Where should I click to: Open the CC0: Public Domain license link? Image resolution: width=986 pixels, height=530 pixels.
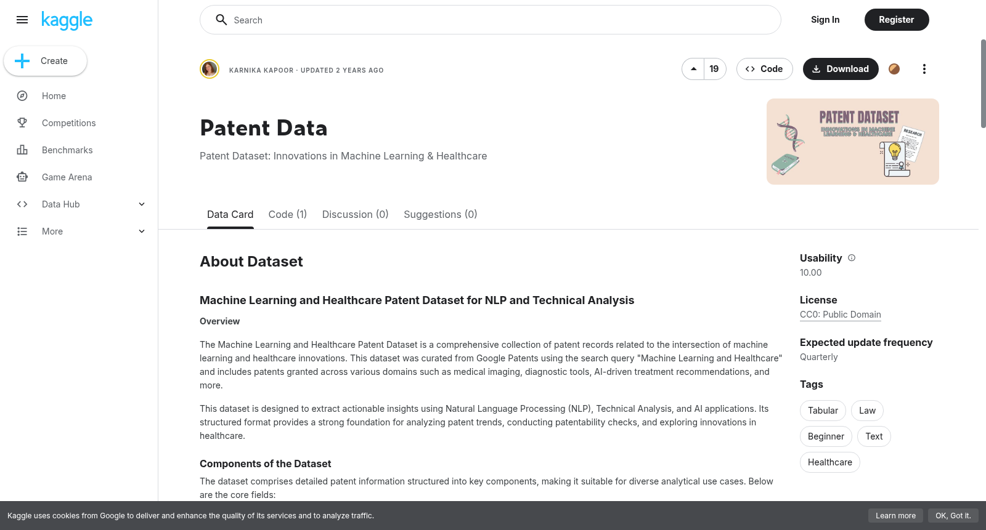(841, 315)
